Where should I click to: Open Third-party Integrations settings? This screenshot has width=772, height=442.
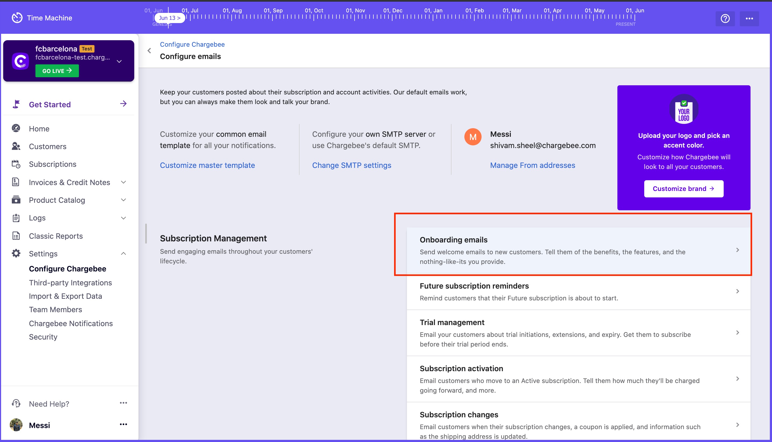(70, 283)
